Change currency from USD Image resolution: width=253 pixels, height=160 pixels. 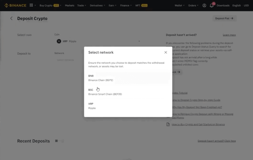click(246, 6)
